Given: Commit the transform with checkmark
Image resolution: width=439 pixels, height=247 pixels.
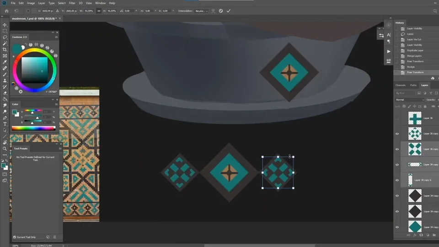Looking at the screenshot, I should click(229, 11).
